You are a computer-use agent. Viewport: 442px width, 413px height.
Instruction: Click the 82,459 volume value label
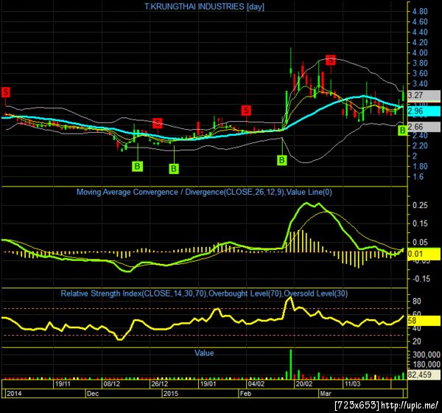pos(424,375)
